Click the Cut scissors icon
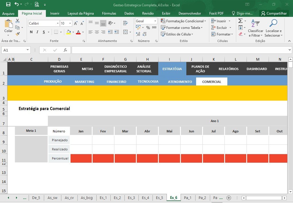 17,21
